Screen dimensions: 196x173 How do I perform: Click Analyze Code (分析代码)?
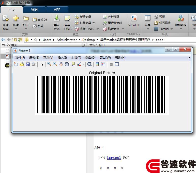pos(111,16)
